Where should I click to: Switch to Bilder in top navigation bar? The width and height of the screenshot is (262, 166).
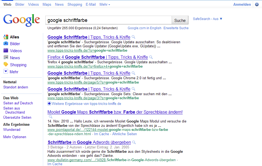(x=20, y=5)
